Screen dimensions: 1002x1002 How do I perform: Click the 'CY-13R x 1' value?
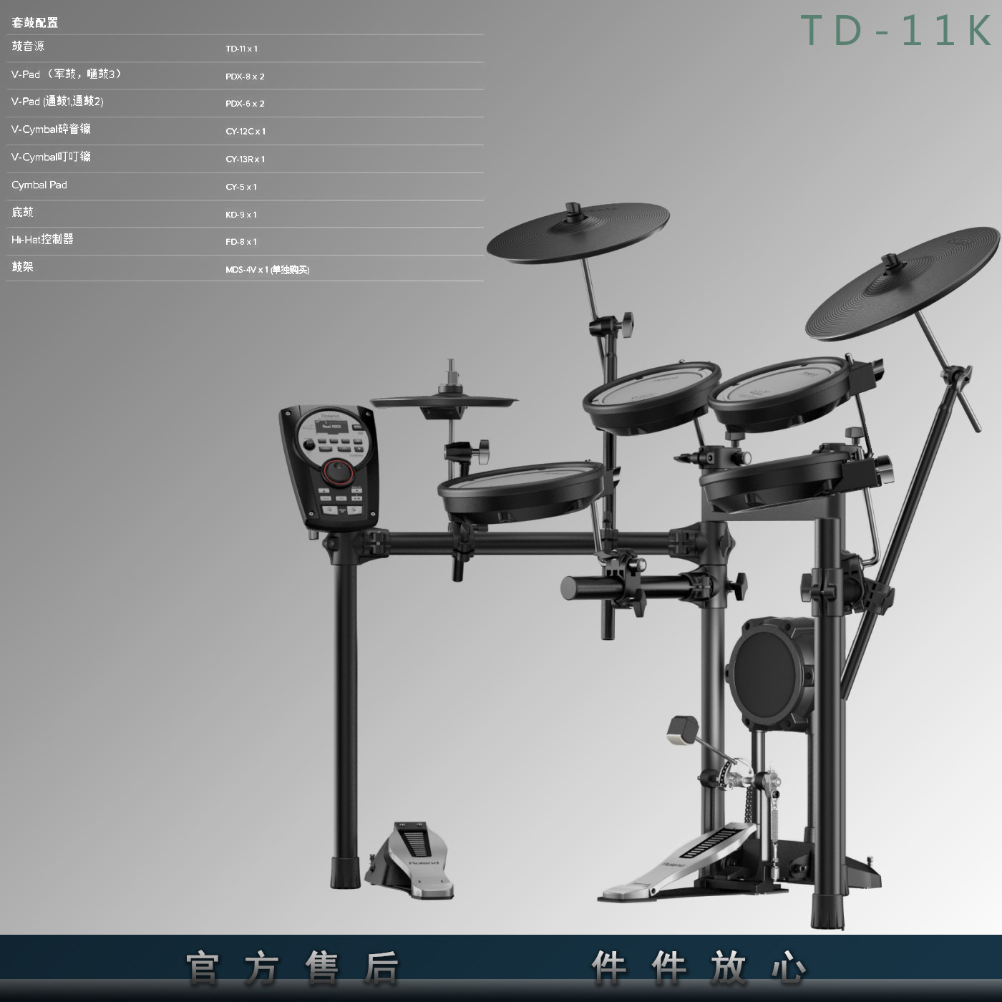245,159
